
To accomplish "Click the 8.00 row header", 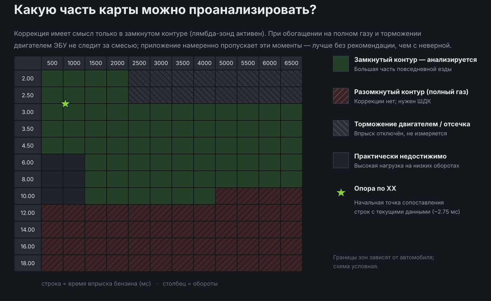I will pos(28,179).
